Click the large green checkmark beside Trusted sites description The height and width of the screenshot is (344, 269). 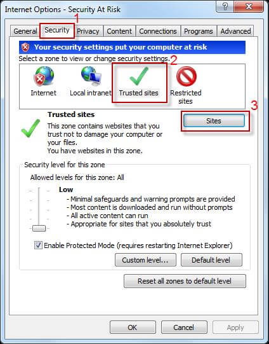point(30,128)
